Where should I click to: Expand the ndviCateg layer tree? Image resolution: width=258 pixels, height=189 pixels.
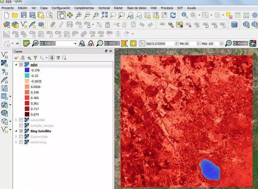[x=16, y=142]
